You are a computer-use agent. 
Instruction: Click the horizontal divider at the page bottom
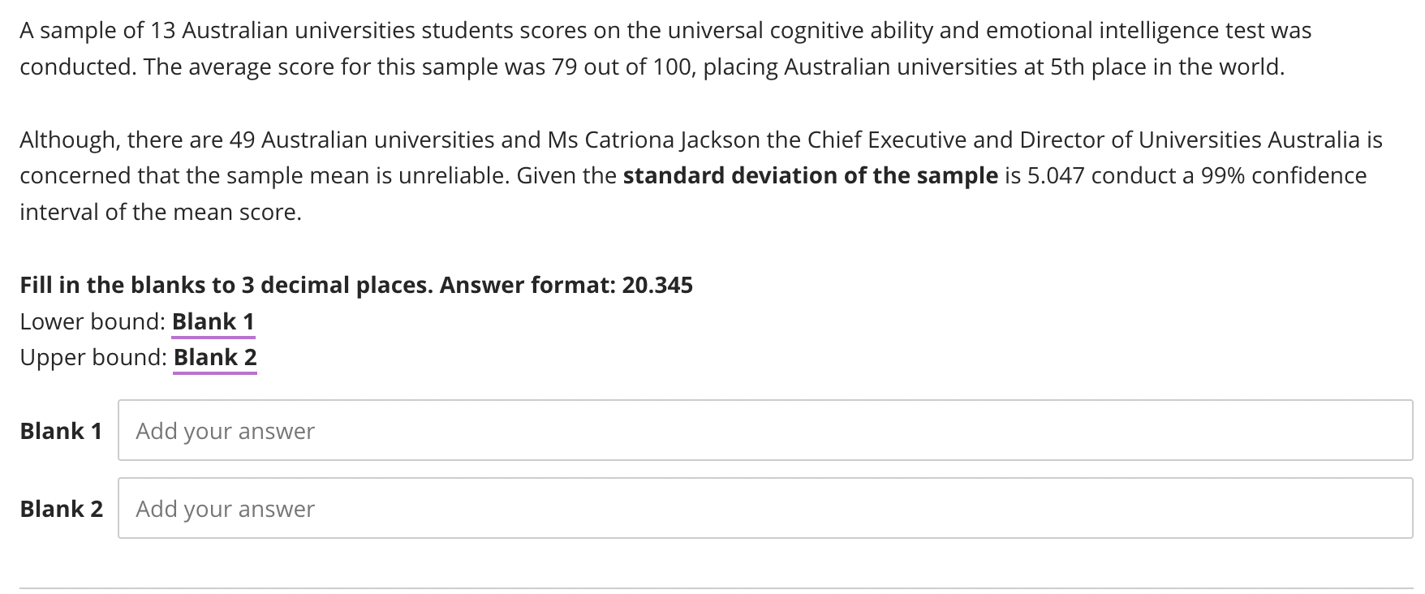pyautogui.click(x=712, y=586)
